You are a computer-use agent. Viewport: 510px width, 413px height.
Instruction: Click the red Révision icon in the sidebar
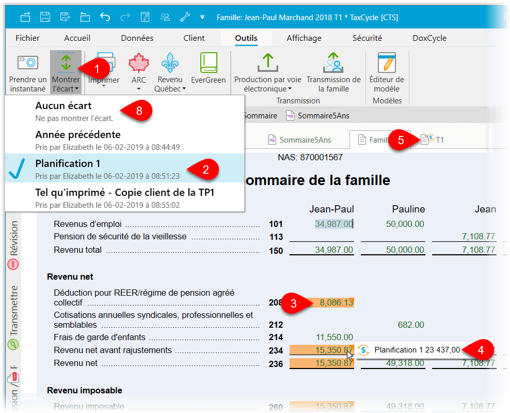13,264
